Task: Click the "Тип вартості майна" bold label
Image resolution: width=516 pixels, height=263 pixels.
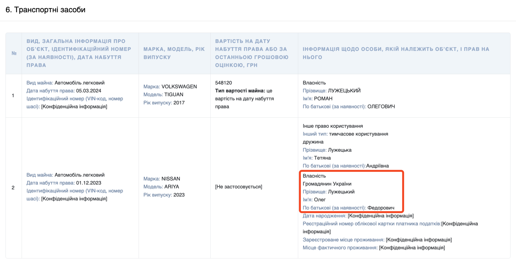Action: click(x=240, y=91)
